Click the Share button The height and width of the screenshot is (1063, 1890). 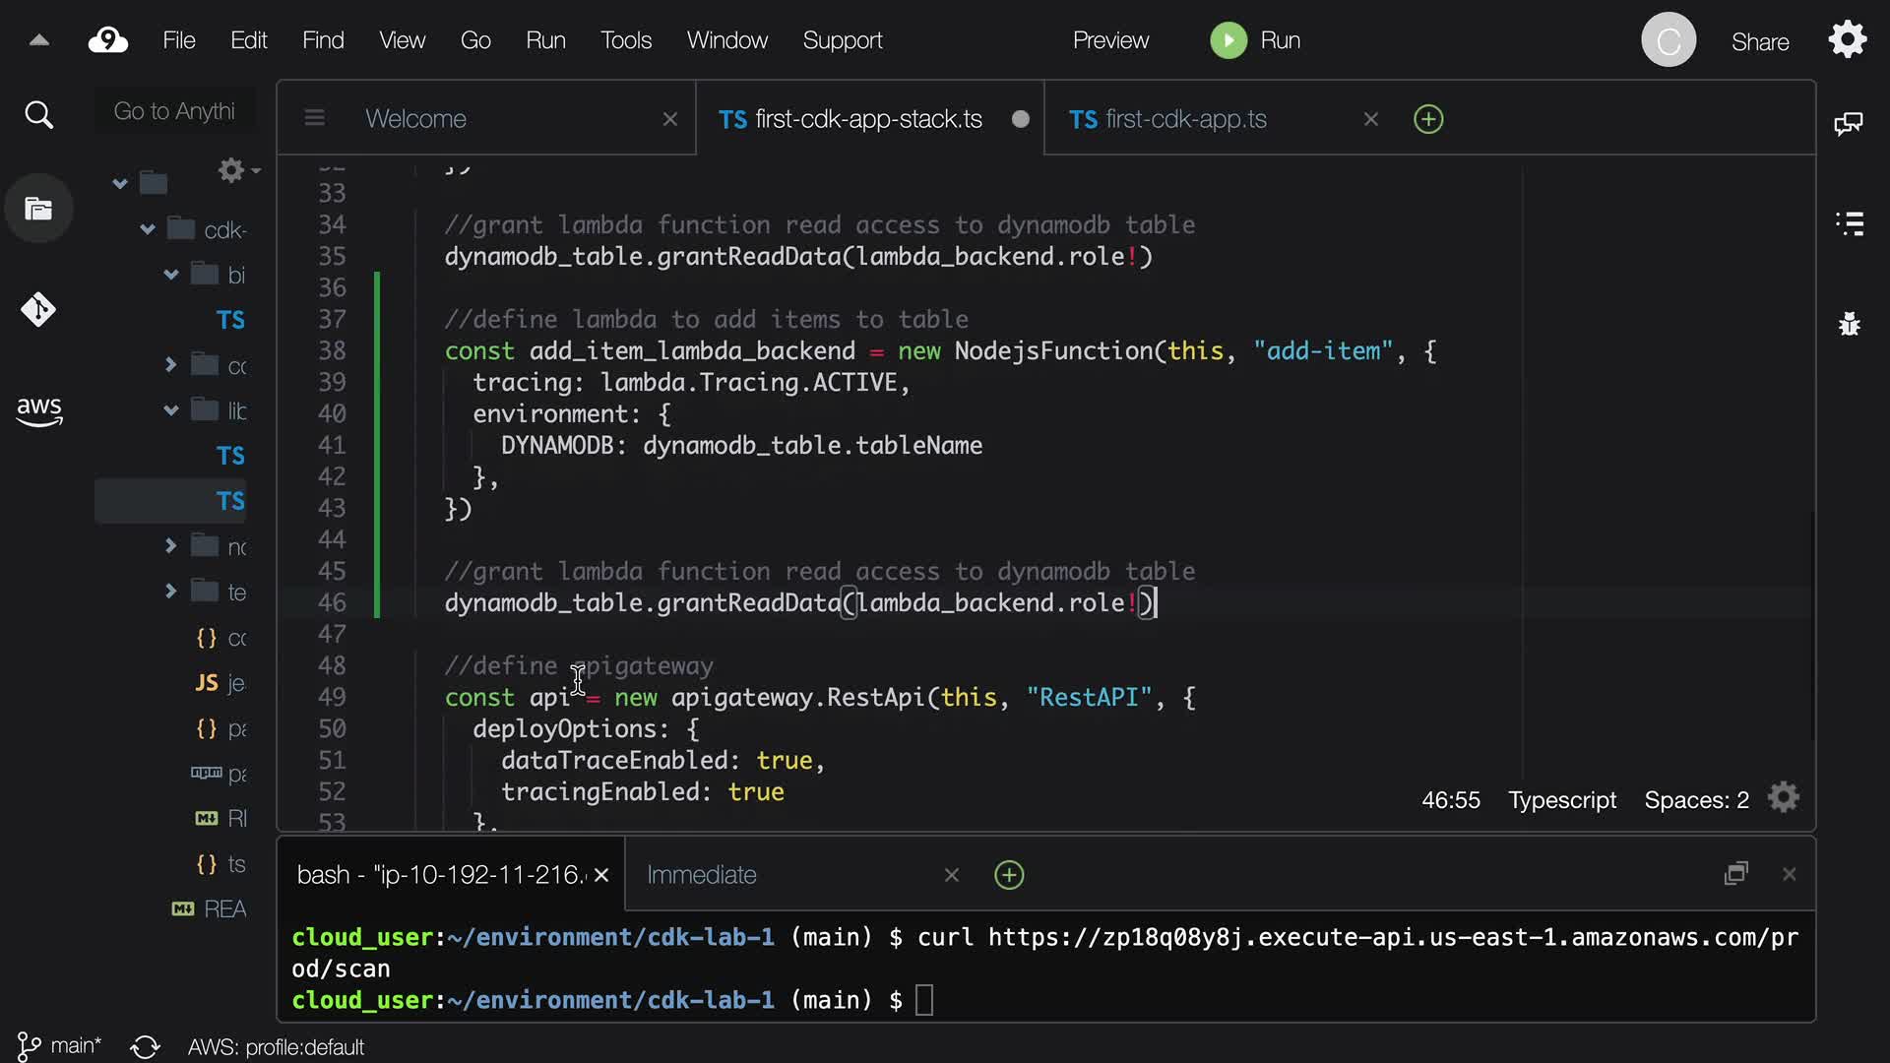point(1759,41)
